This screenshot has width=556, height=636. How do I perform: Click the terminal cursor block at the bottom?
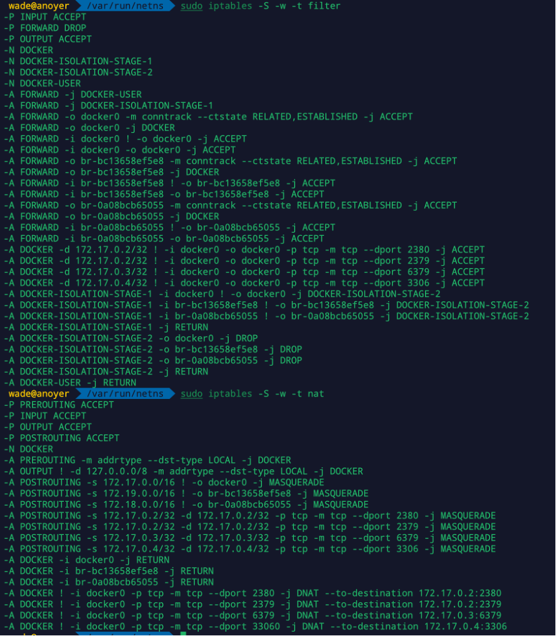[x=183, y=633]
